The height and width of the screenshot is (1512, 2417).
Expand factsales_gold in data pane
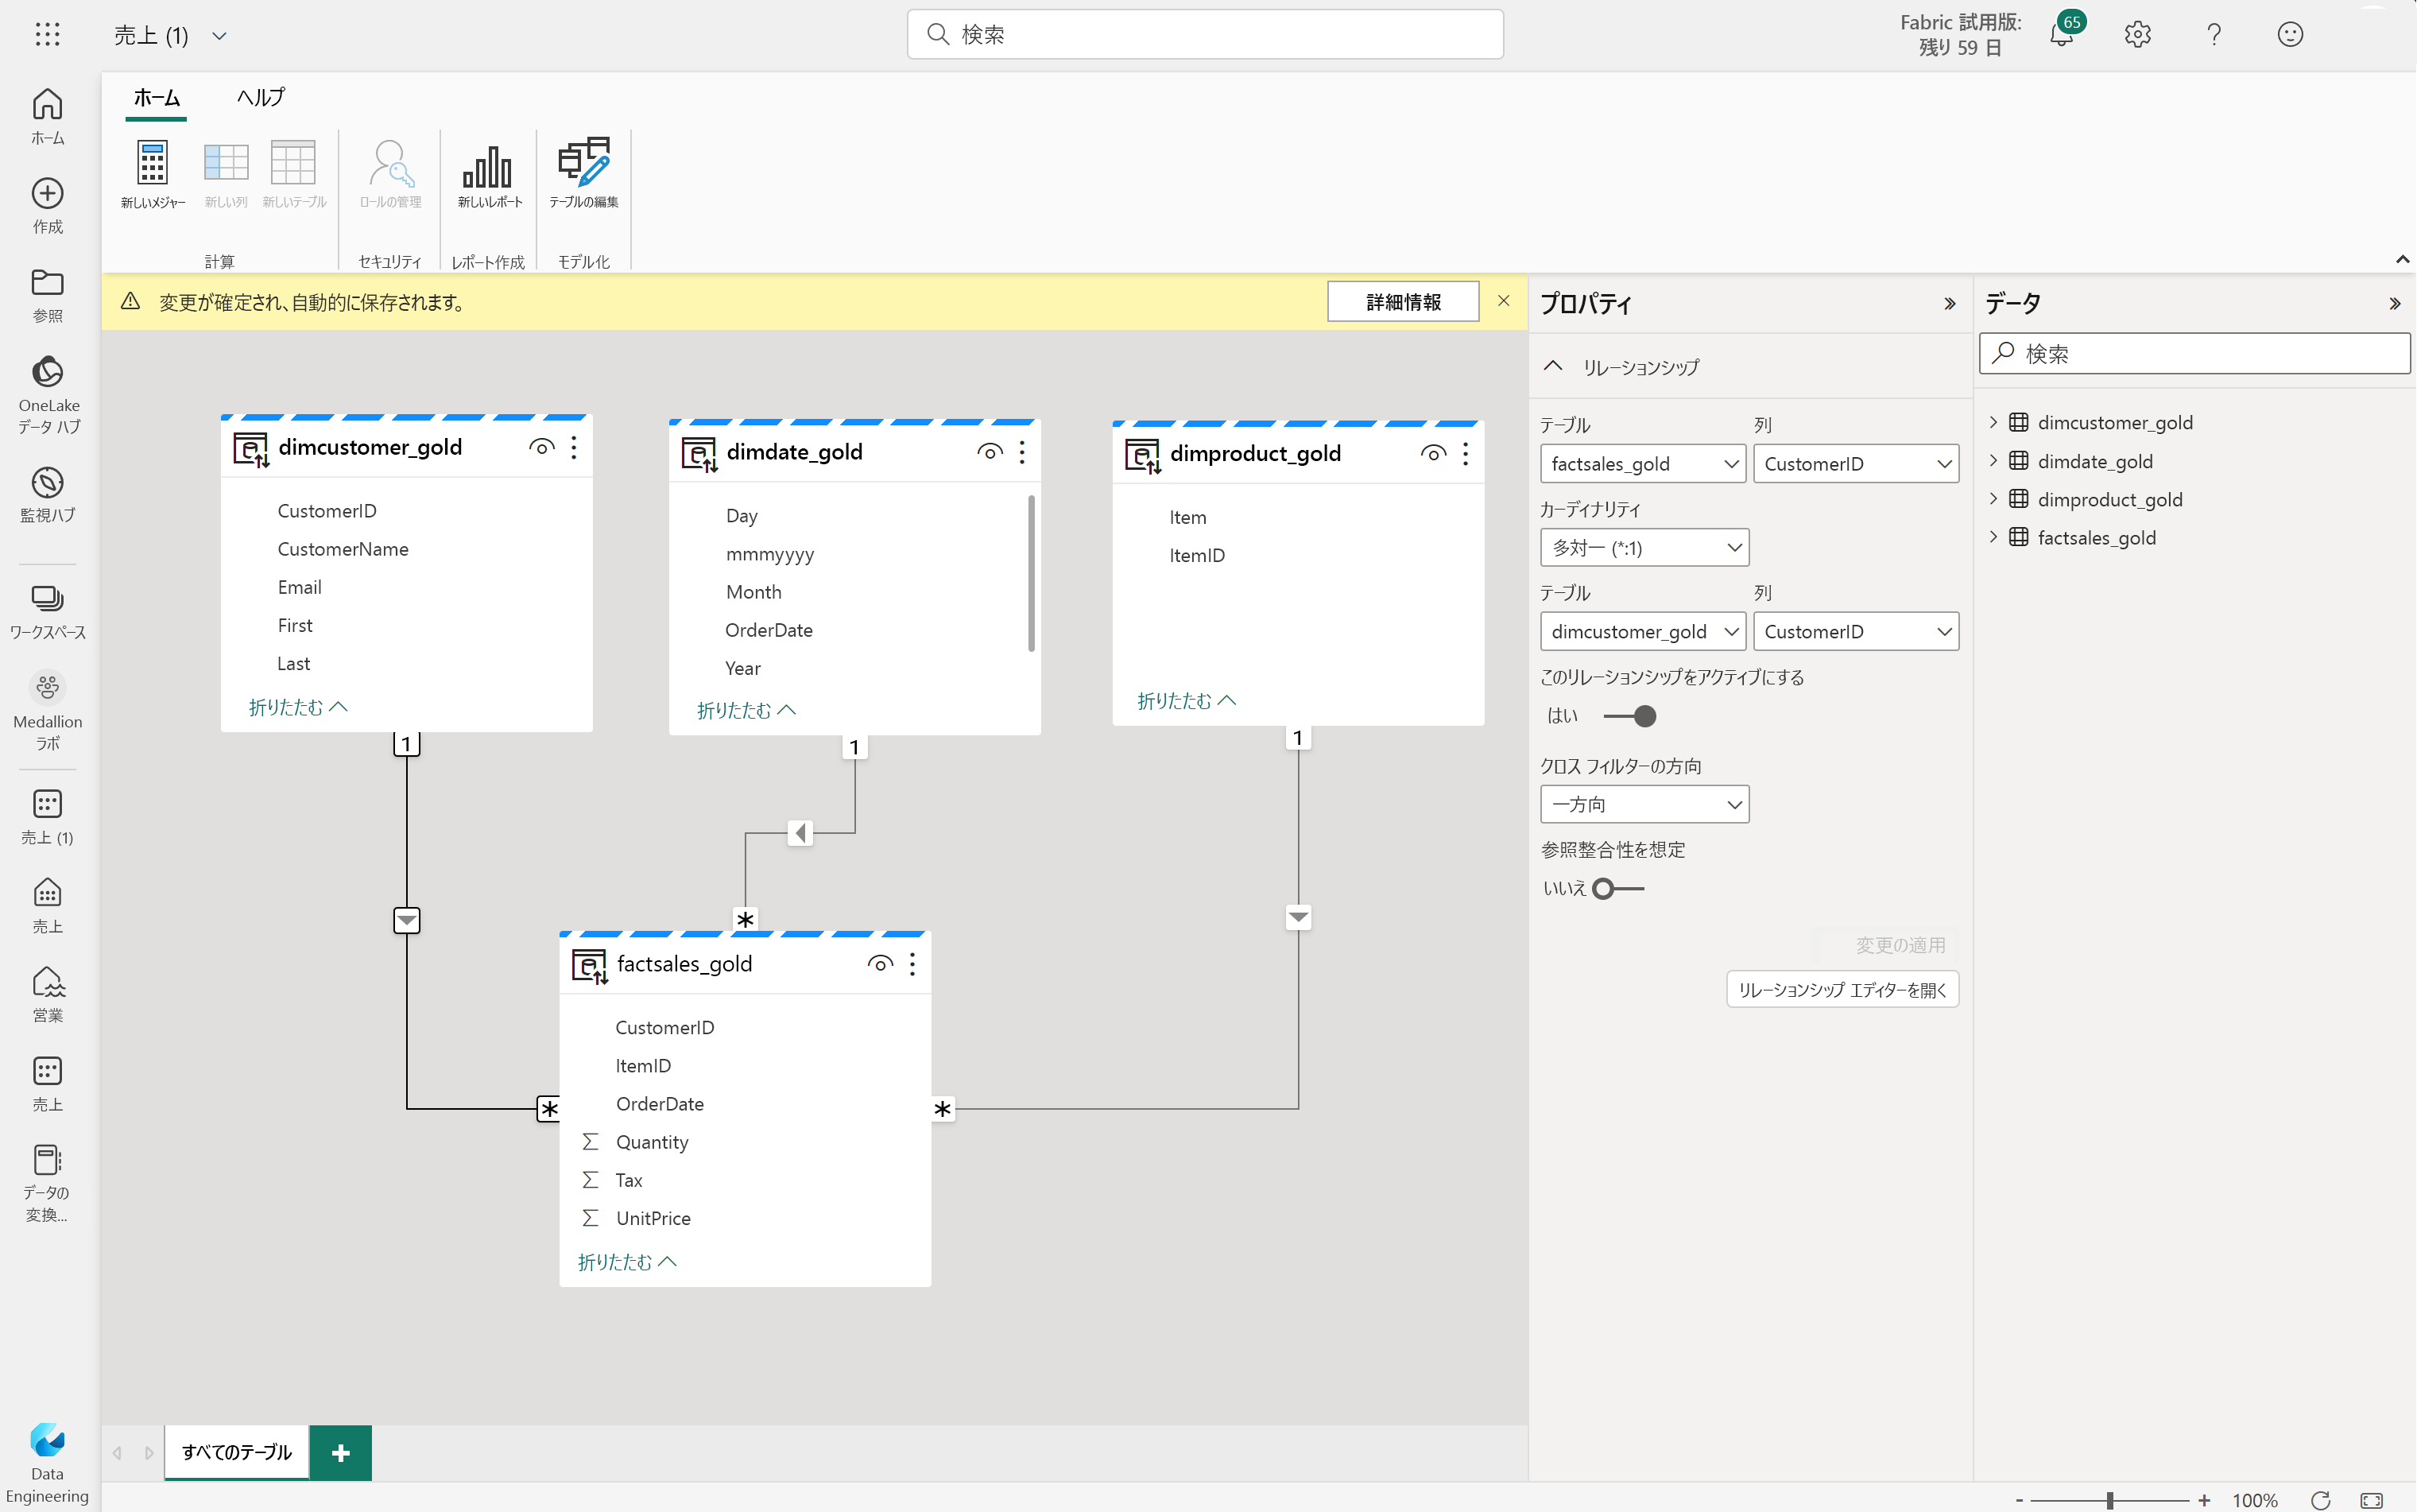click(1993, 537)
